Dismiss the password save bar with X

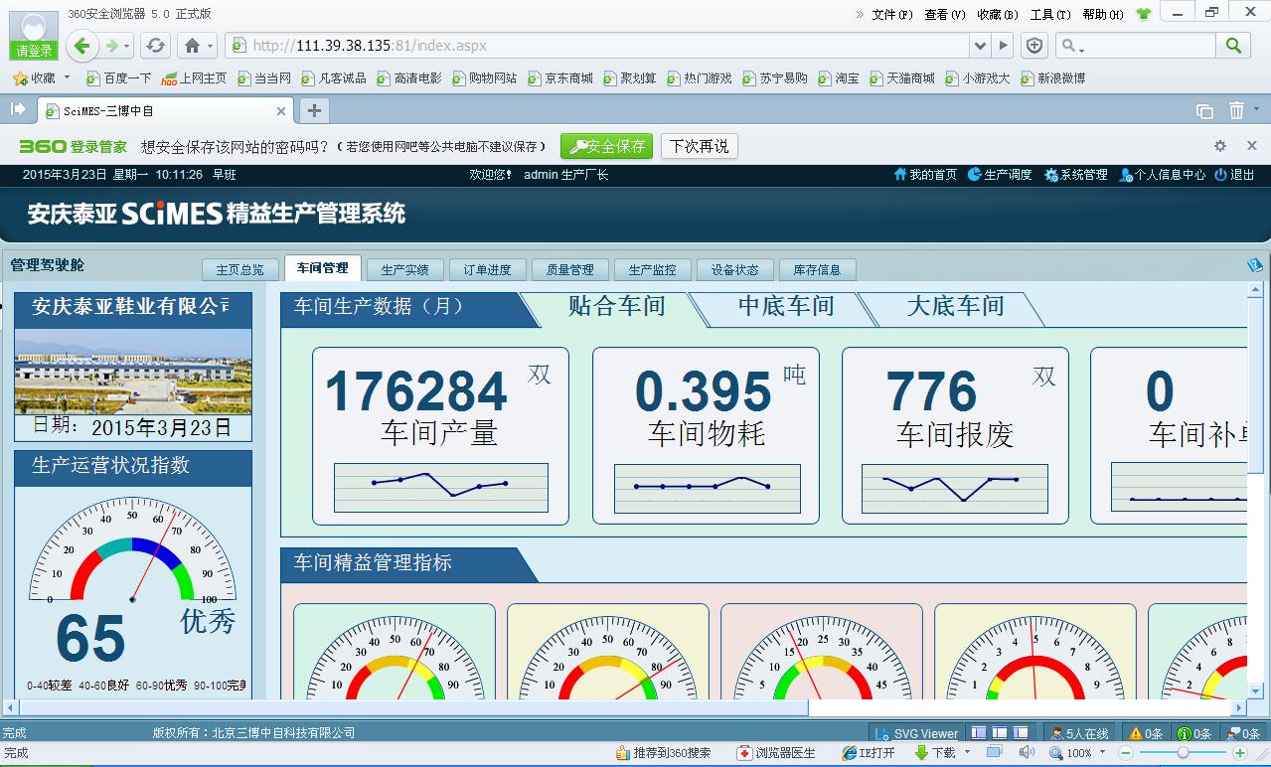click(1252, 146)
